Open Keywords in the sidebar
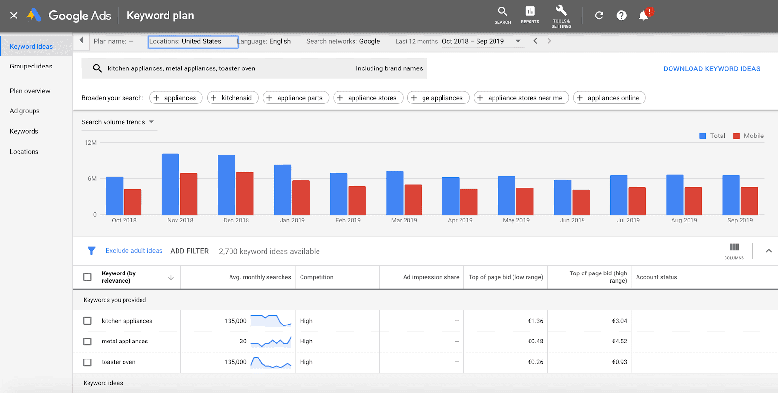778x393 pixels. [24, 131]
